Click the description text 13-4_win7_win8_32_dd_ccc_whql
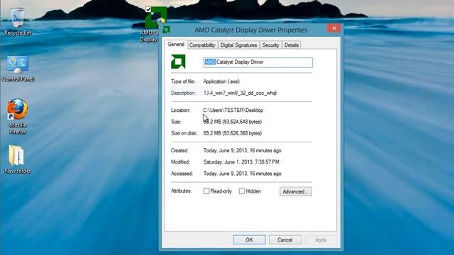This screenshot has width=454, height=255. [x=240, y=93]
